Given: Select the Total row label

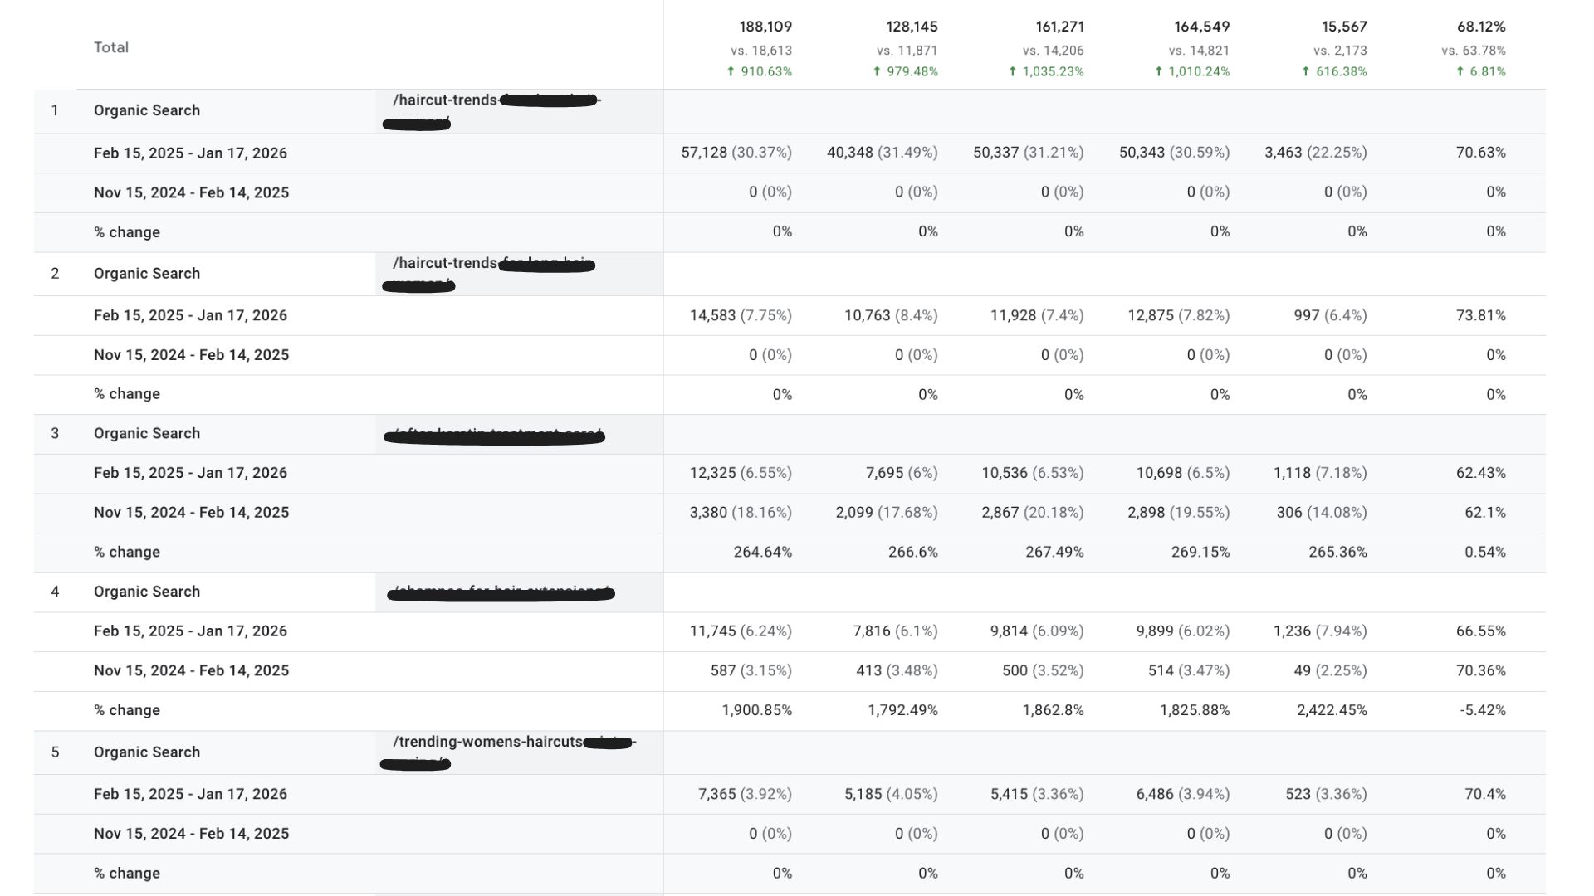Looking at the screenshot, I should tap(111, 47).
